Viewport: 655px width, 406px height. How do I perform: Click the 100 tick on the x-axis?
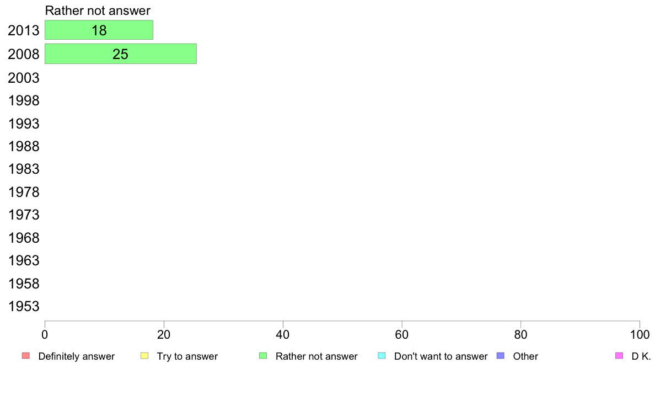pyautogui.click(x=640, y=334)
